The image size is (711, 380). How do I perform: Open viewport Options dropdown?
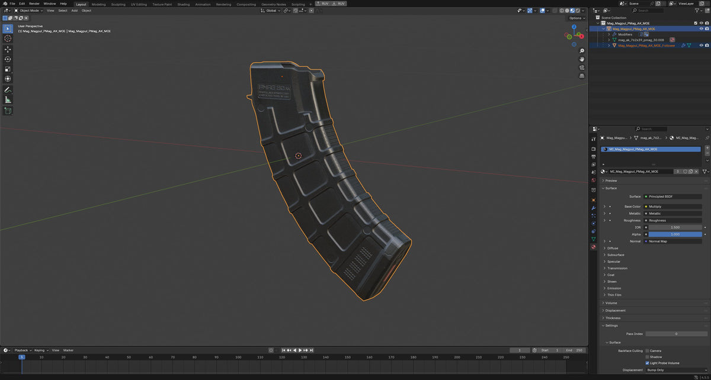click(577, 18)
